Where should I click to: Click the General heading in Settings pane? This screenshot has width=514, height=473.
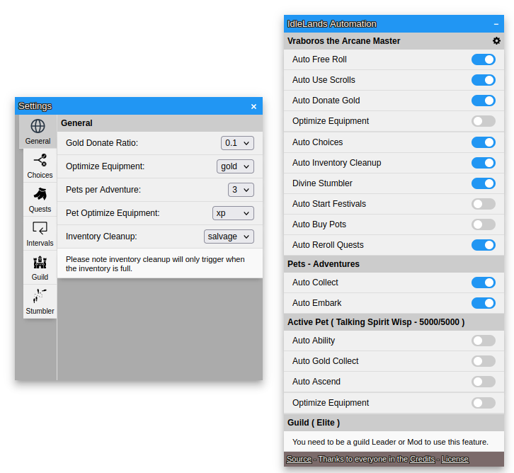[76, 123]
